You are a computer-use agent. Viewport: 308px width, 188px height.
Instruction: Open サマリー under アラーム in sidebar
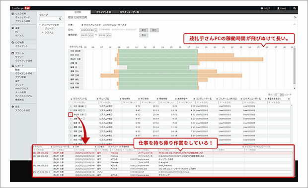[19, 57]
